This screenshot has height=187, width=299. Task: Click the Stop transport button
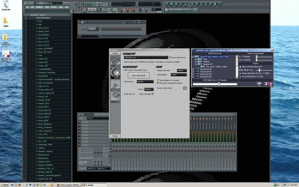coord(94,9)
